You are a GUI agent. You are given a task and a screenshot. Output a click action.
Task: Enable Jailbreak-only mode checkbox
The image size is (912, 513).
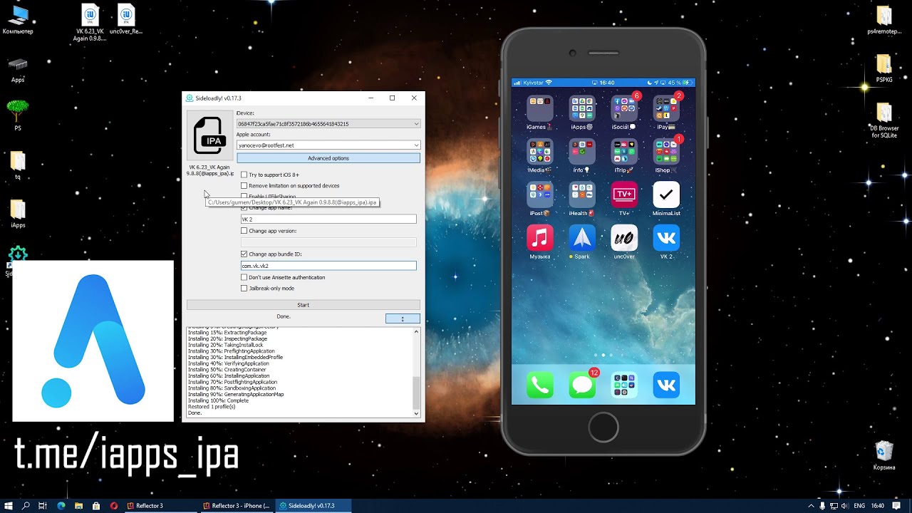click(244, 289)
